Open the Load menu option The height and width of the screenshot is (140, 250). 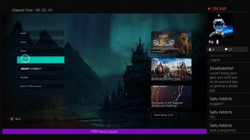pyautogui.click(x=41, y=42)
